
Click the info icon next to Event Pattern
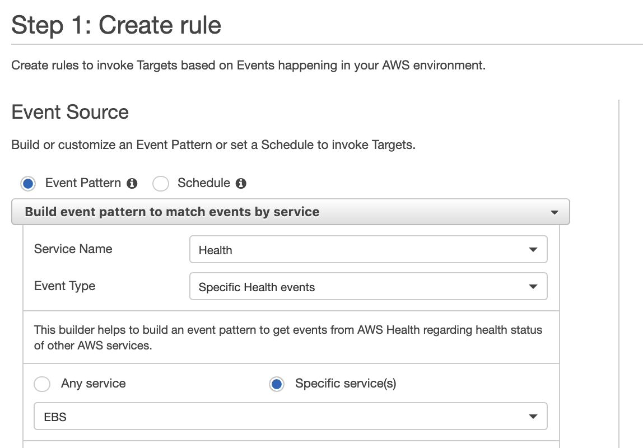click(132, 183)
